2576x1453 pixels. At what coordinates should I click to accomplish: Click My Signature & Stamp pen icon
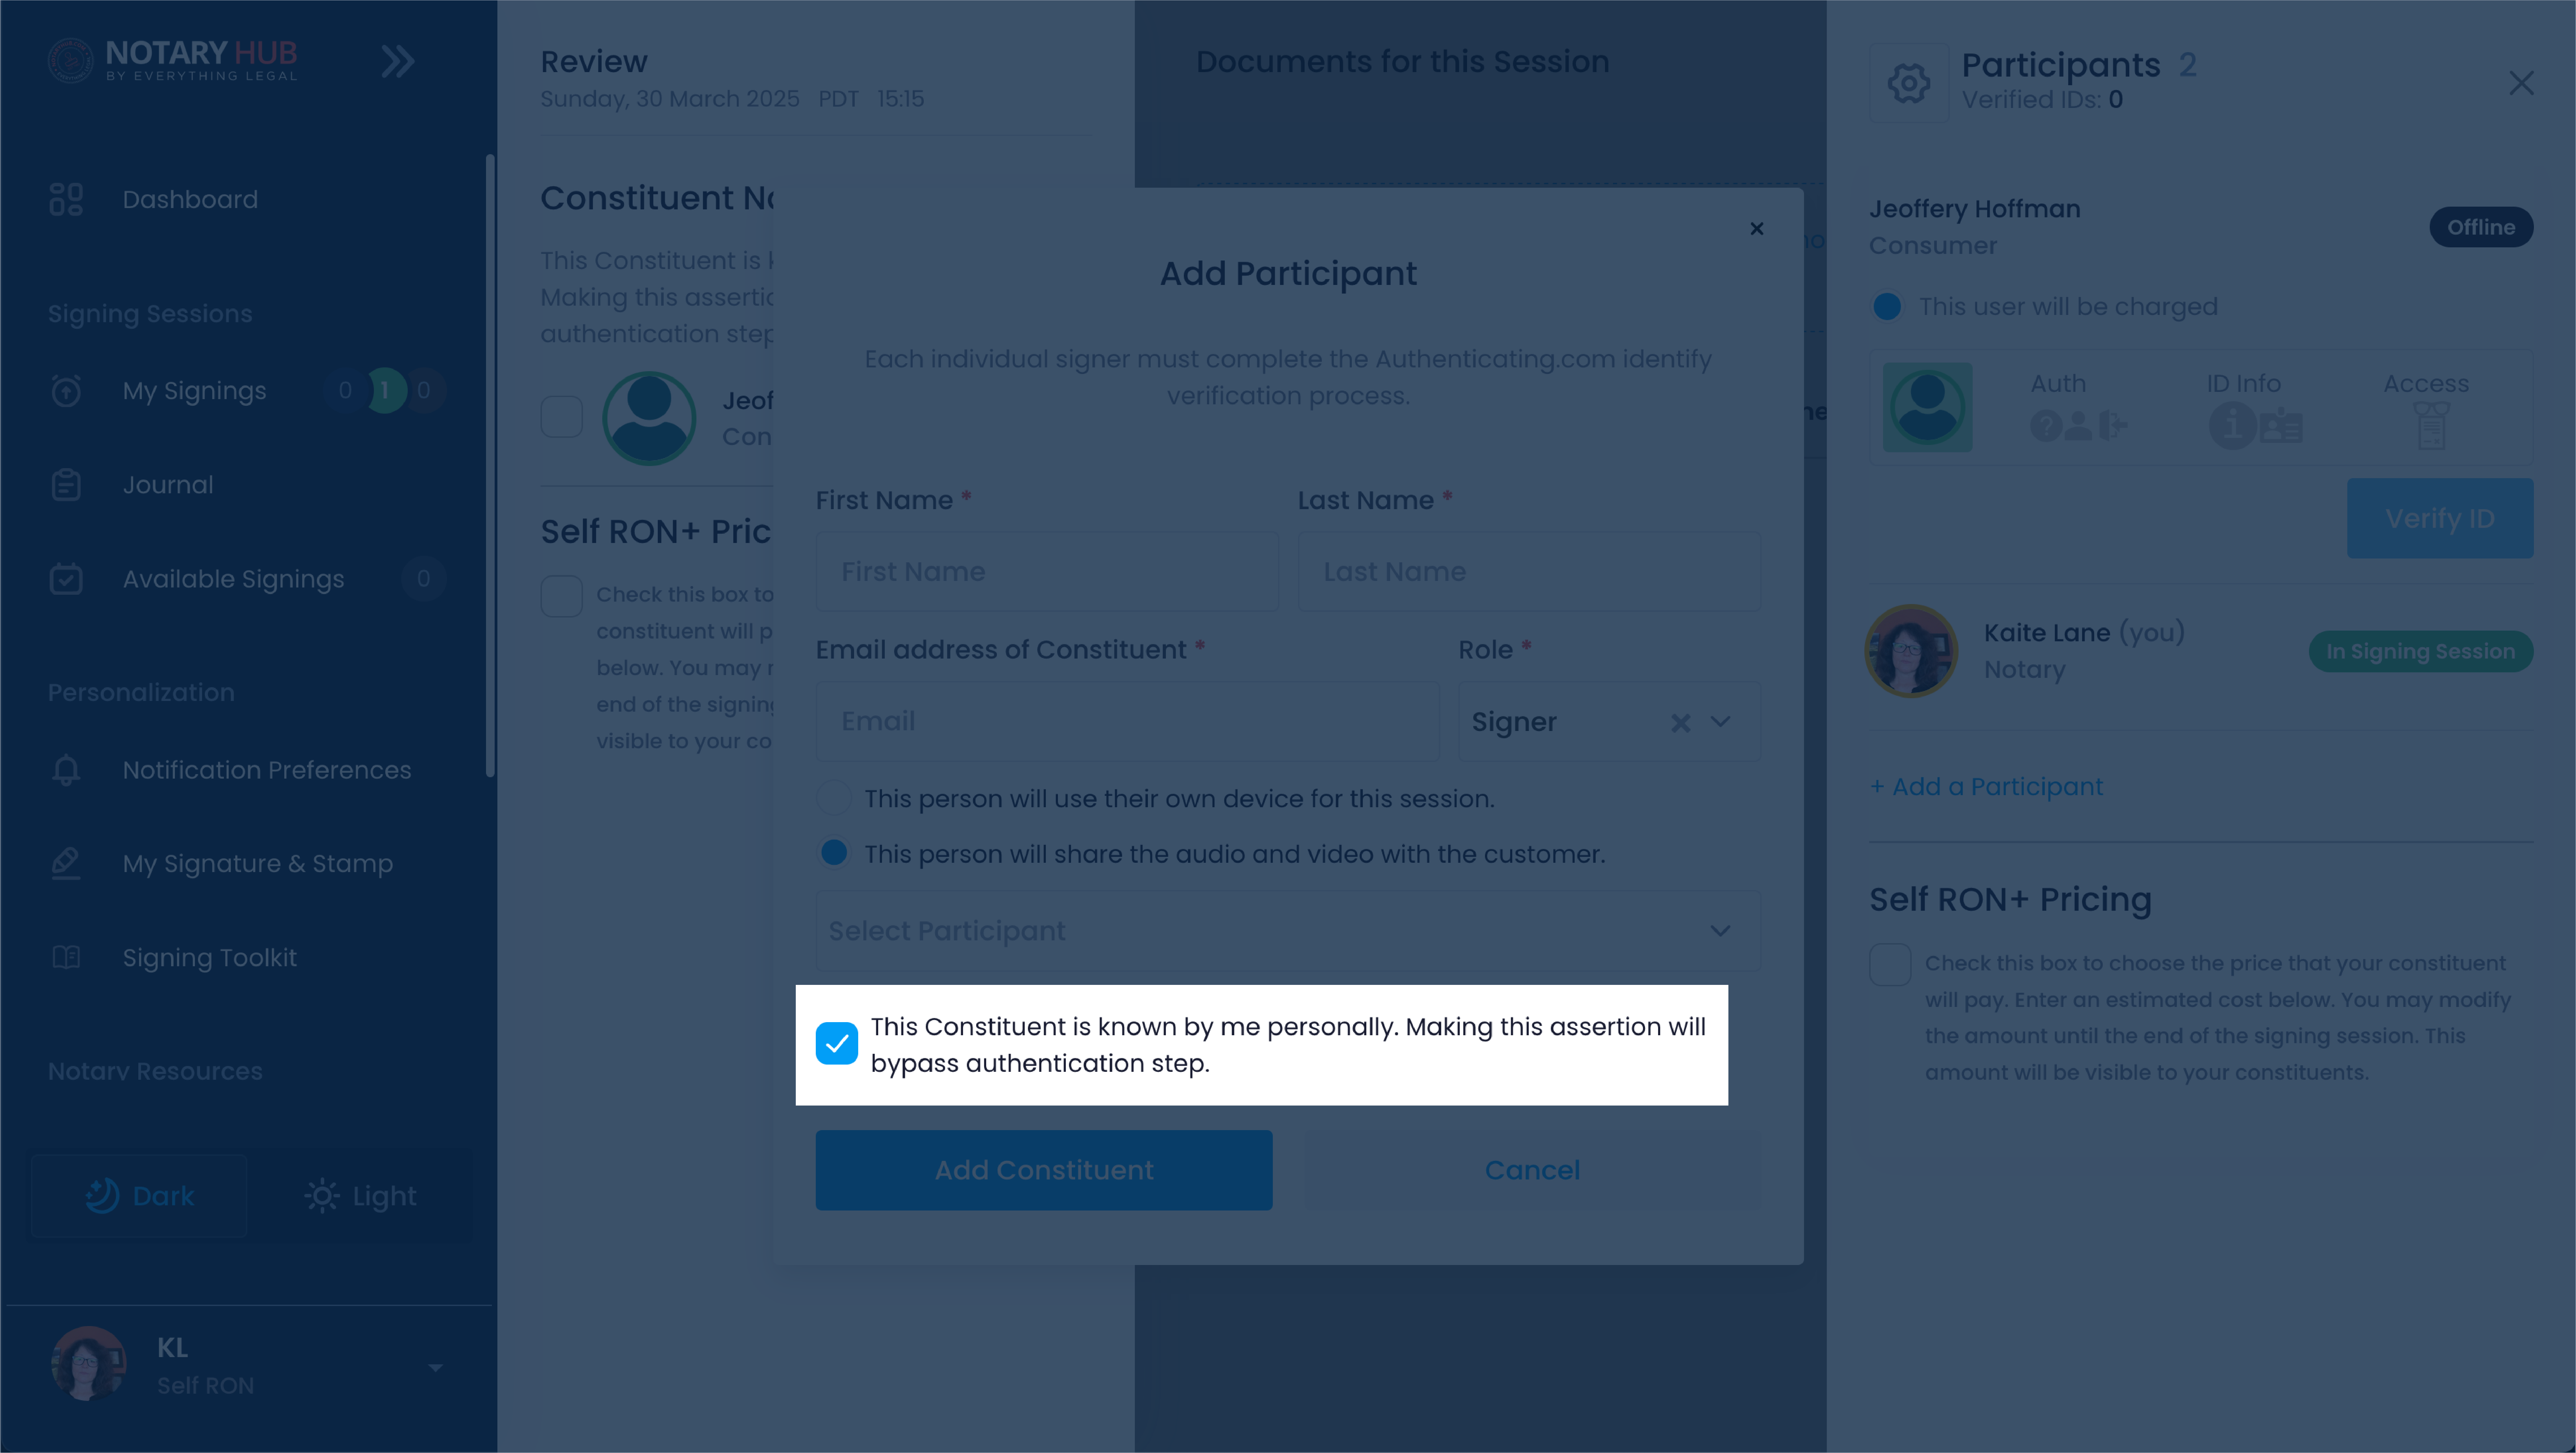tap(66, 863)
